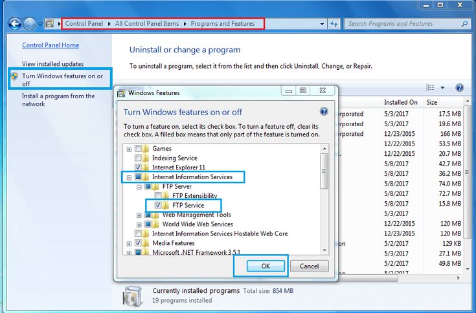Open arrow after Control Panel breadcrumb

click(109, 24)
